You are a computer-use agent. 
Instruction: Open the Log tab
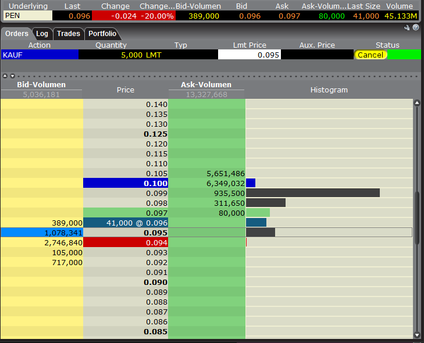pos(42,34)
